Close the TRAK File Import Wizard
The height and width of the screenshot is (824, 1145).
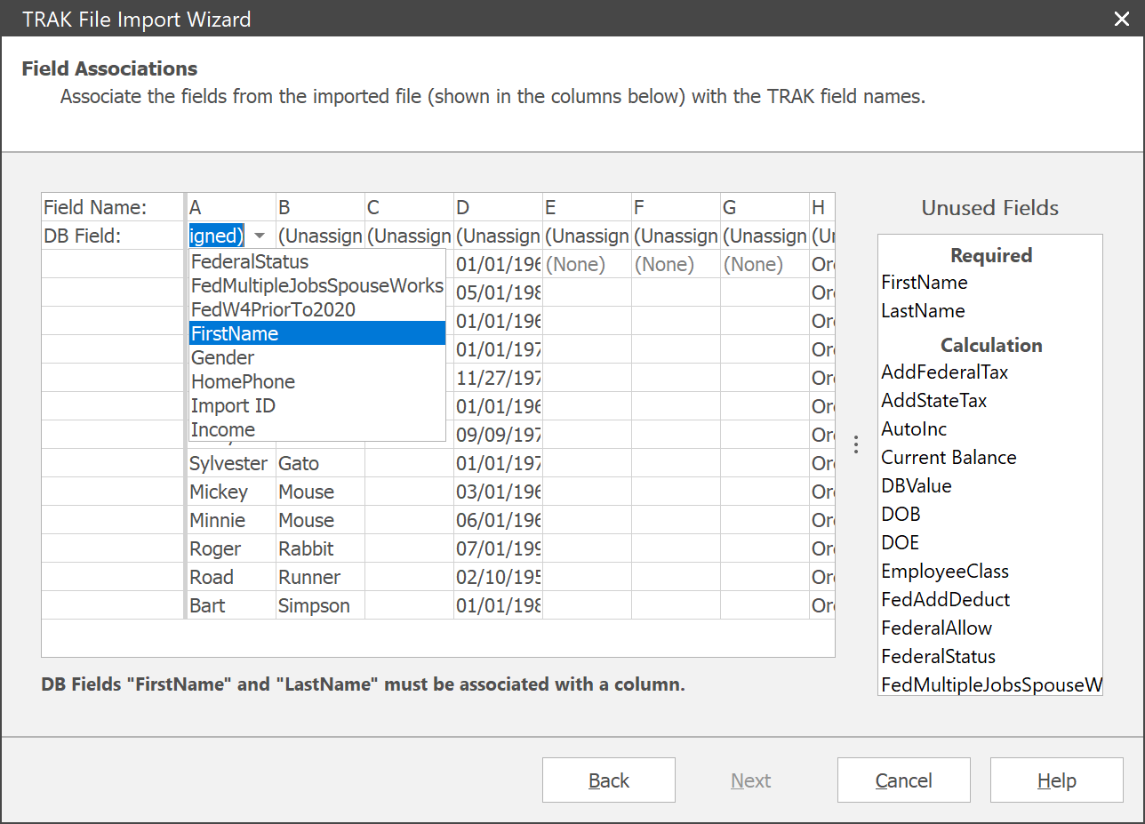1121,19
